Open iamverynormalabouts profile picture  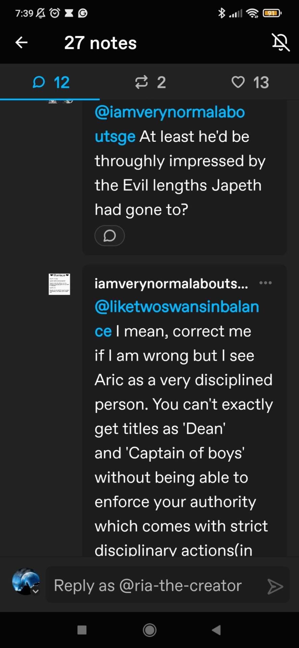click(x=59, y=284)
